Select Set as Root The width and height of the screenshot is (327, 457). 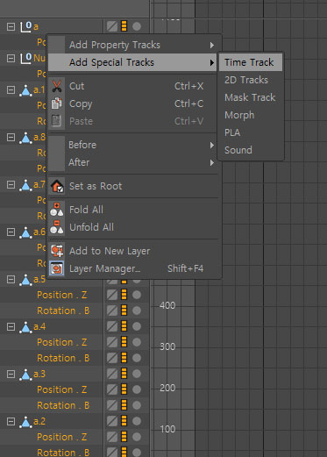pyautogui.click(x=133, y=186)
